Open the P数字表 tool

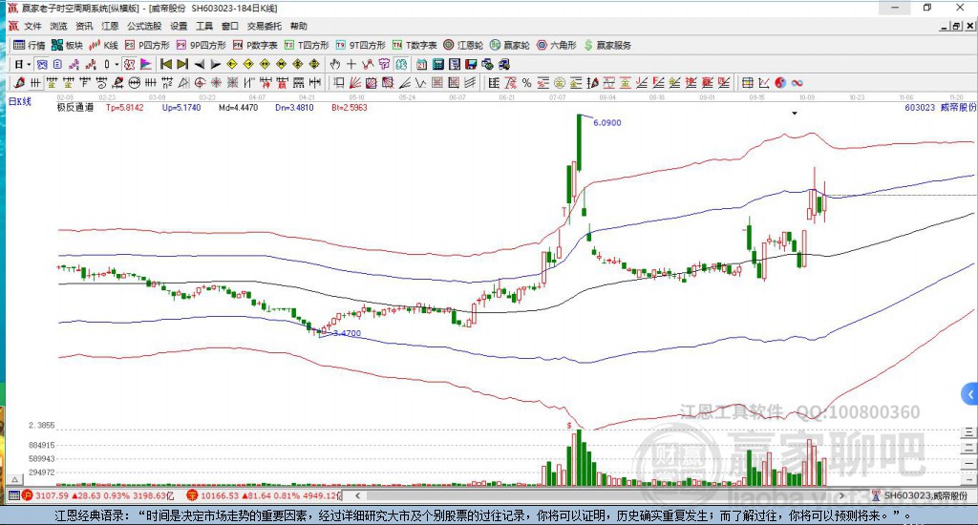pyautogui.click(x=255, y=45)
